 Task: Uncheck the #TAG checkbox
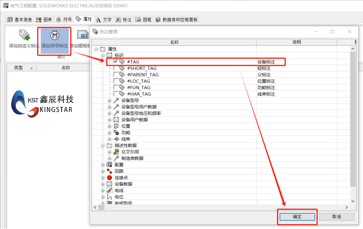pyautogui.click(x=116, y=62)
